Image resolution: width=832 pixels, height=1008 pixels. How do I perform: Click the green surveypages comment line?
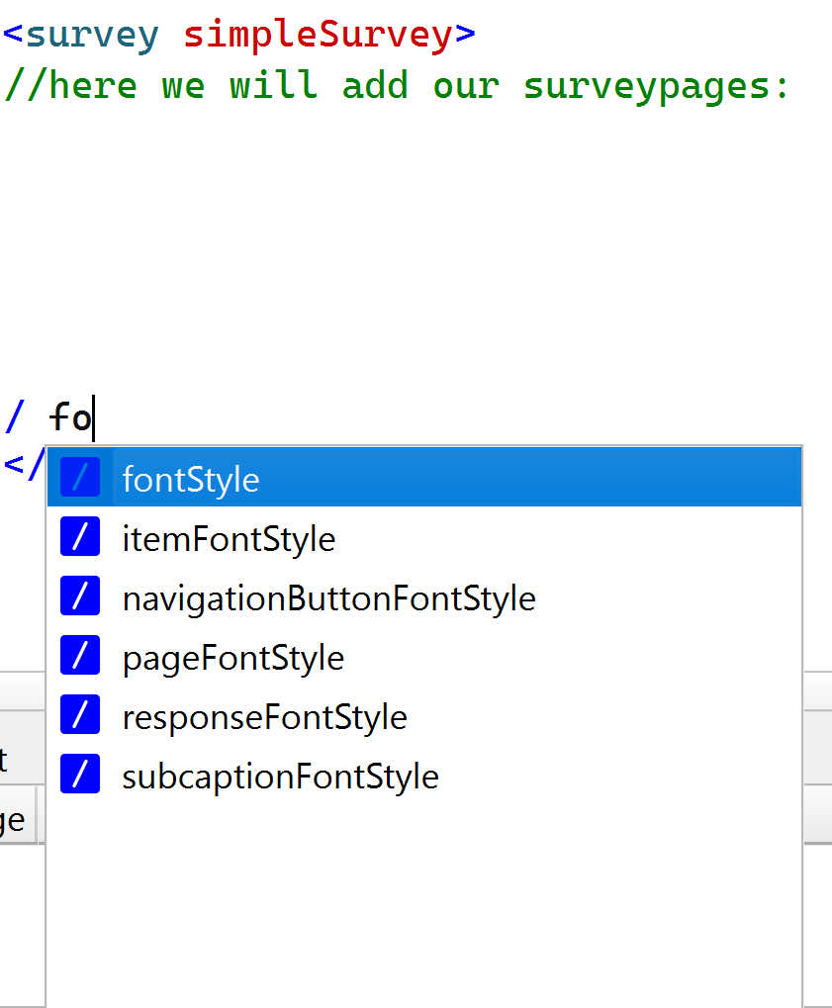(396, 85)
